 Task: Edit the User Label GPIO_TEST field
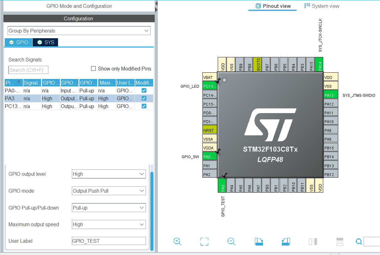coord(109,241)
